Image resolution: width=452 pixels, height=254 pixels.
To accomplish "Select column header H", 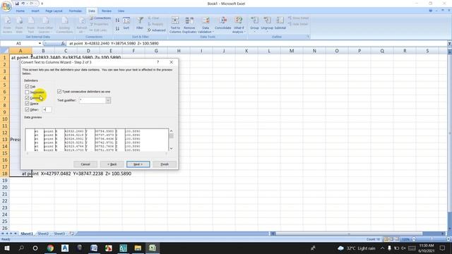I will coord(179,51).
